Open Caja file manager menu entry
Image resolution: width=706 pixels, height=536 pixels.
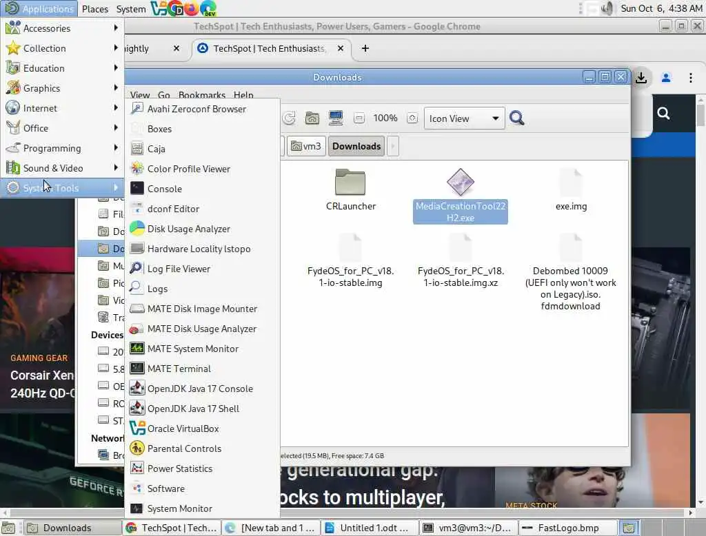pyautogui.click(x=202, y=149)
